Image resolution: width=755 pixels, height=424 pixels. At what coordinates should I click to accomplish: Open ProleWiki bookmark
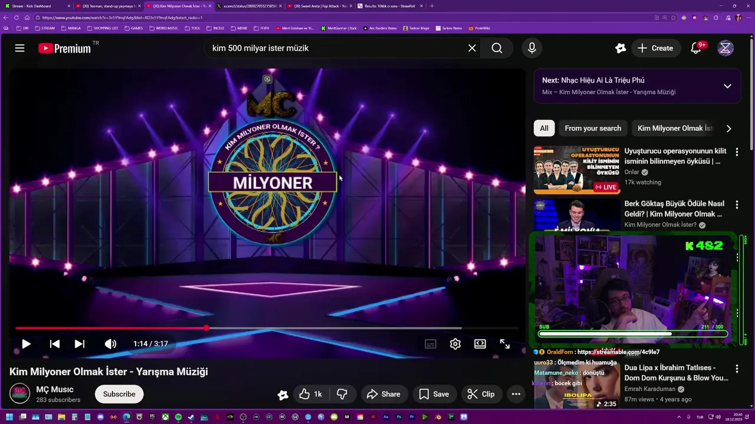coord(480,28)
